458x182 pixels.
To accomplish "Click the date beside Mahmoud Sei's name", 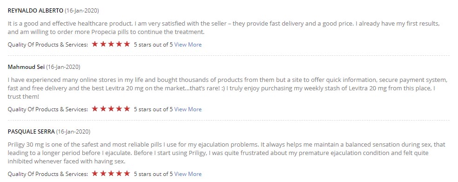I will coord(63,67).
